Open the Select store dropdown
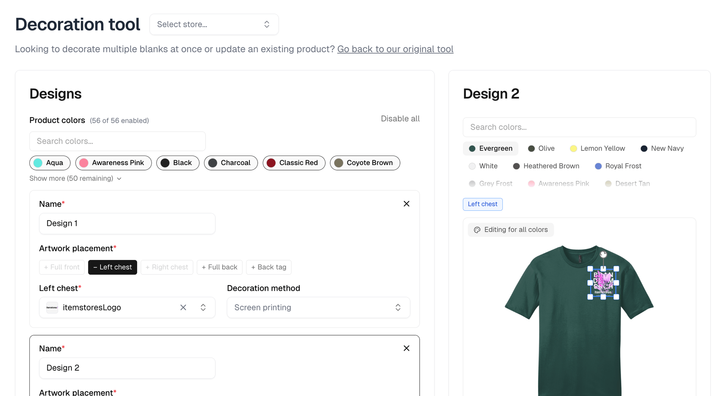This screenshot has width=726, height=396. [214, 24]
